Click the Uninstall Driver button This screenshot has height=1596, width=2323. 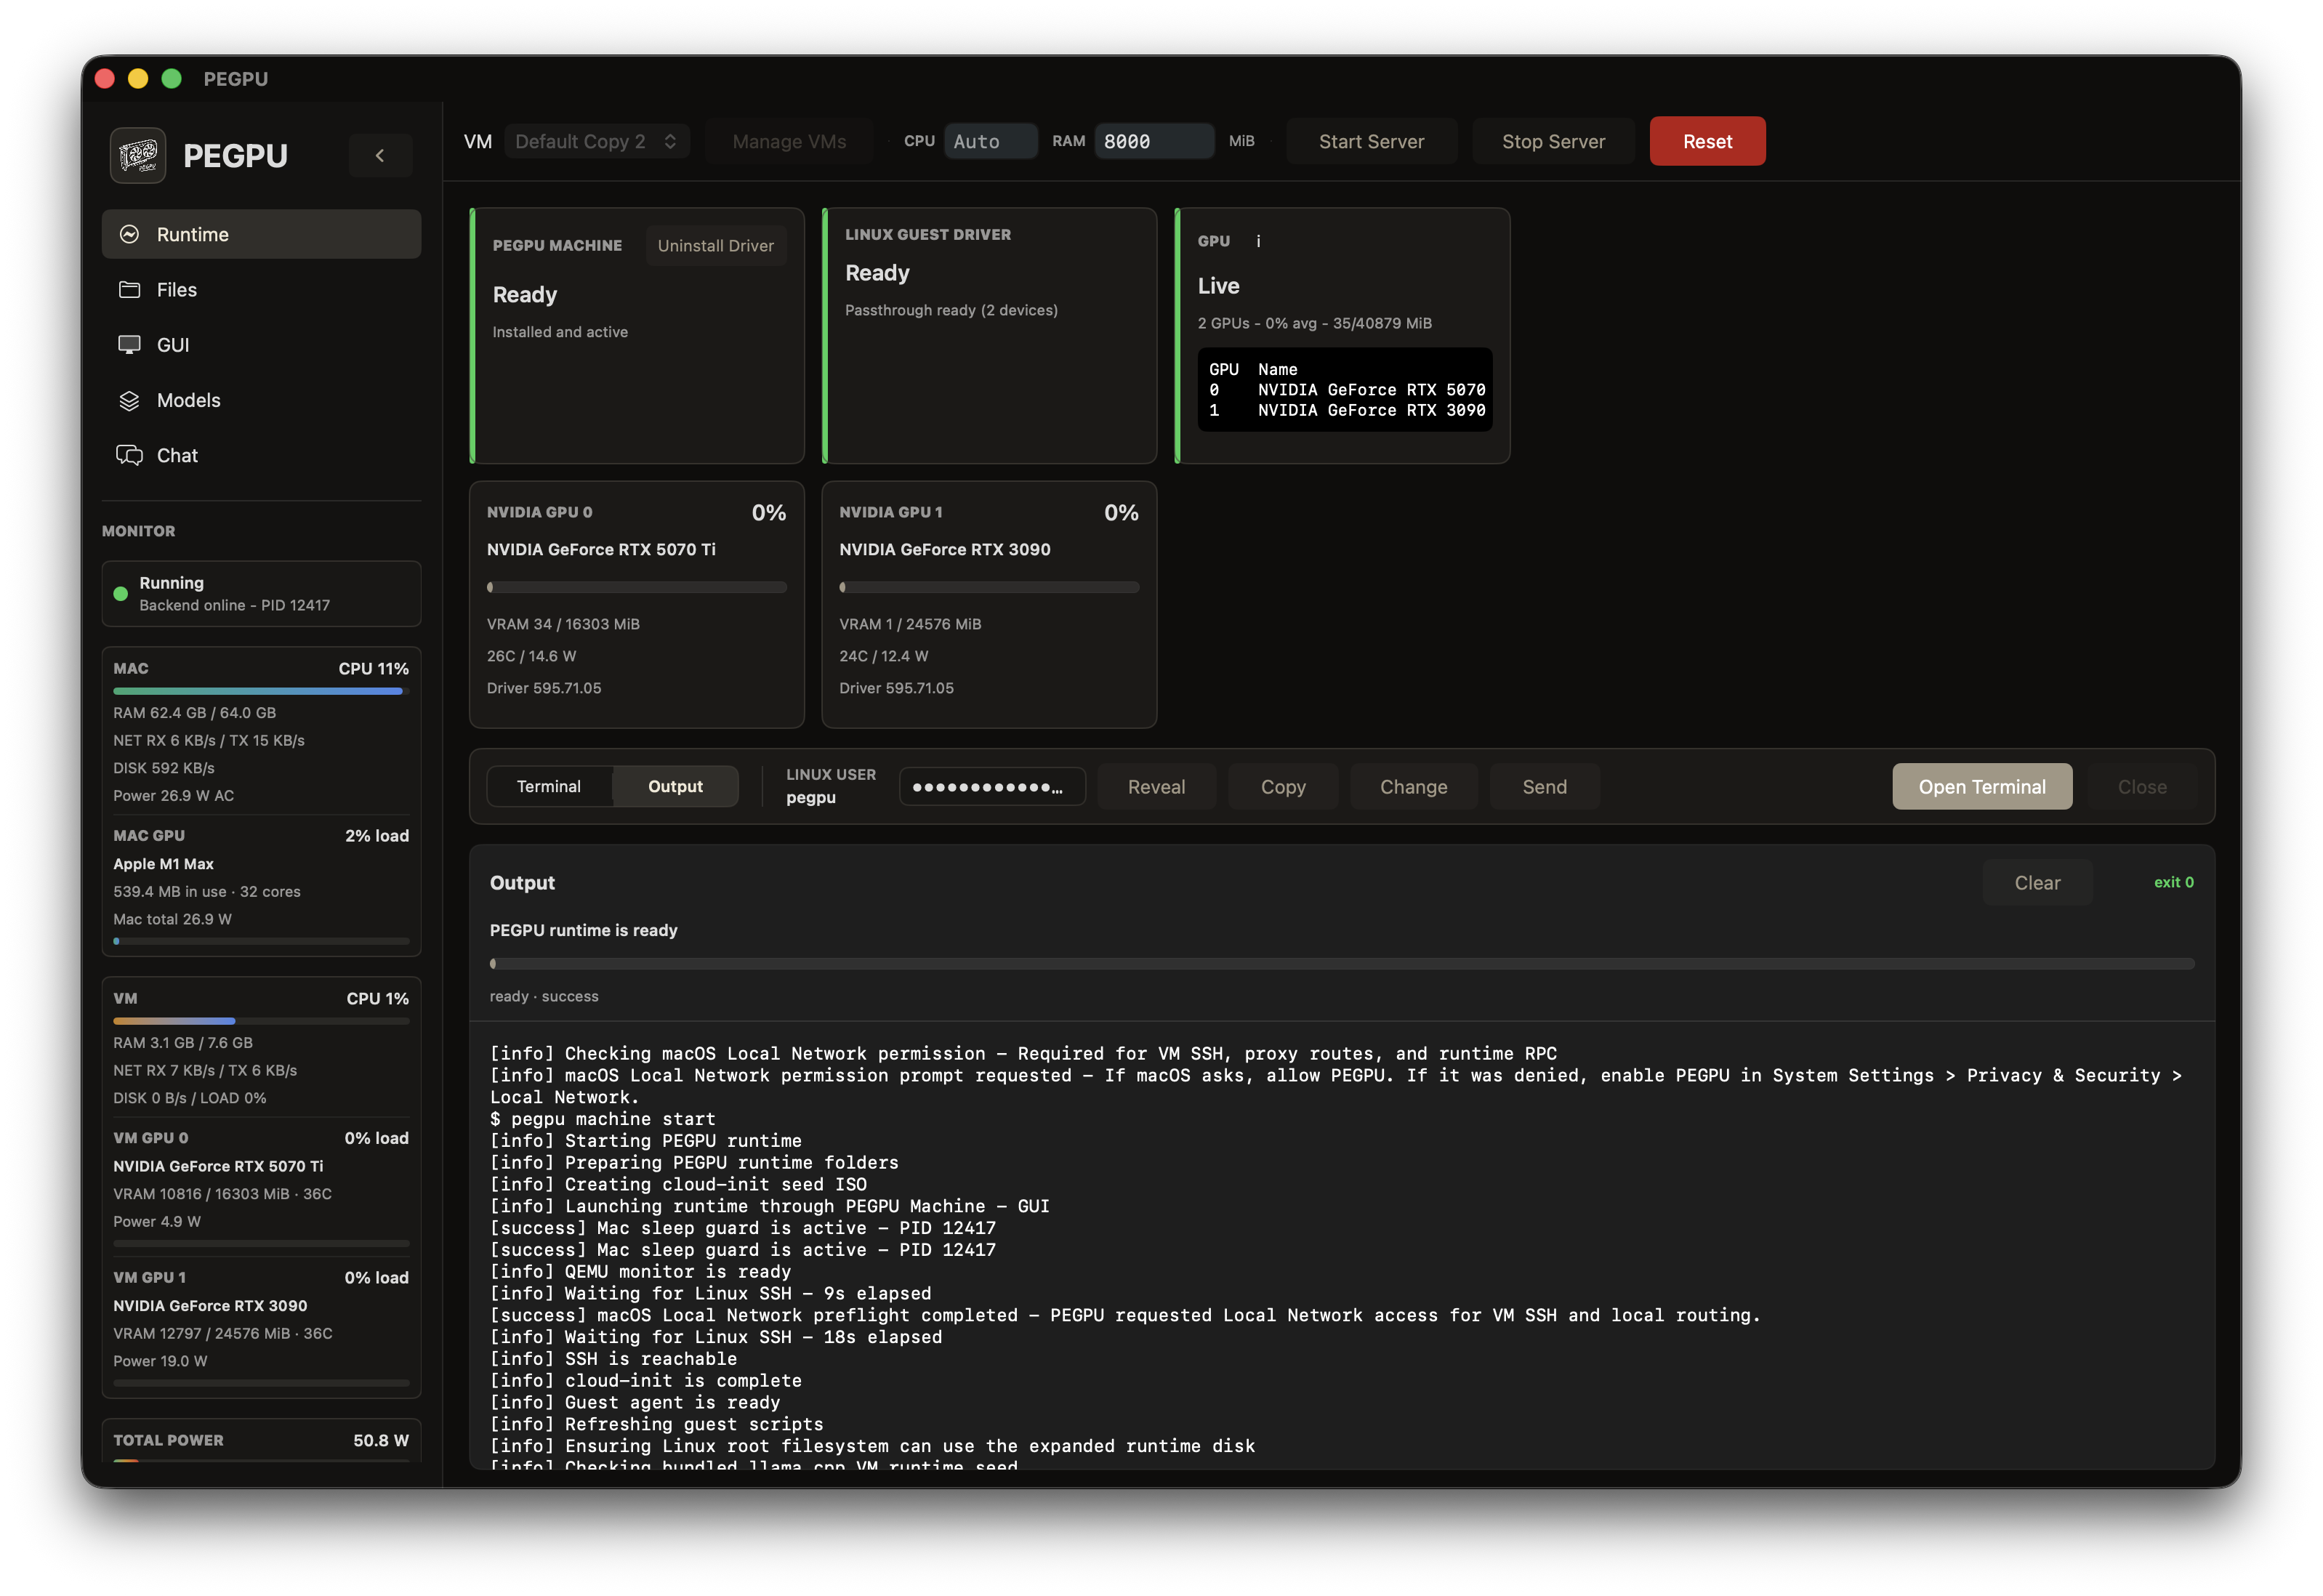point(715,245)
